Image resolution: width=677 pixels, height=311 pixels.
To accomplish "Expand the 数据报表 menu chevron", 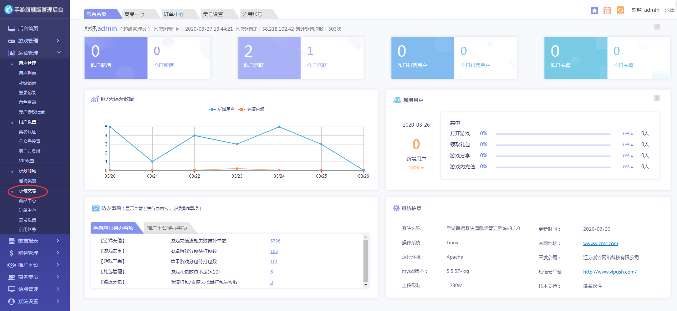I will pos(58,241).
